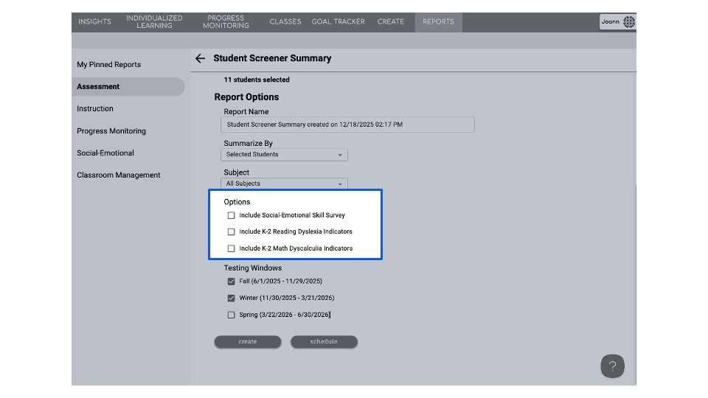Select Instruction in the sidebar
Viewport: 708px width, 398px height.
[95, 109]
